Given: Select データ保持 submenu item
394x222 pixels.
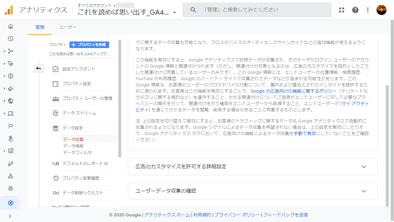Looking at the screenshot, I should tap(73, 146).
